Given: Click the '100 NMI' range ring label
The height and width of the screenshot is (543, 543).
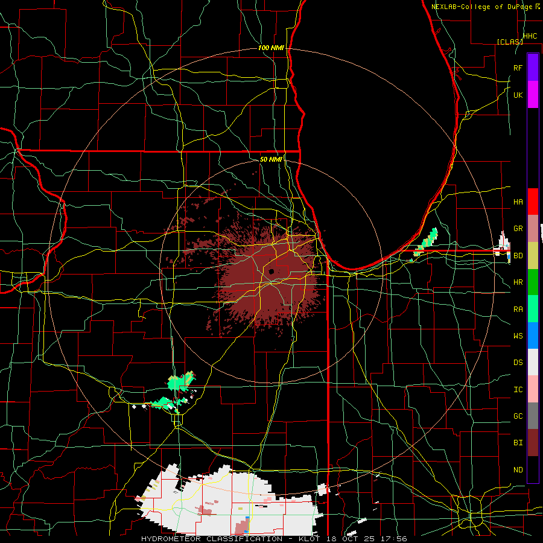Looking at the screenshot, I should coord(271,48).
